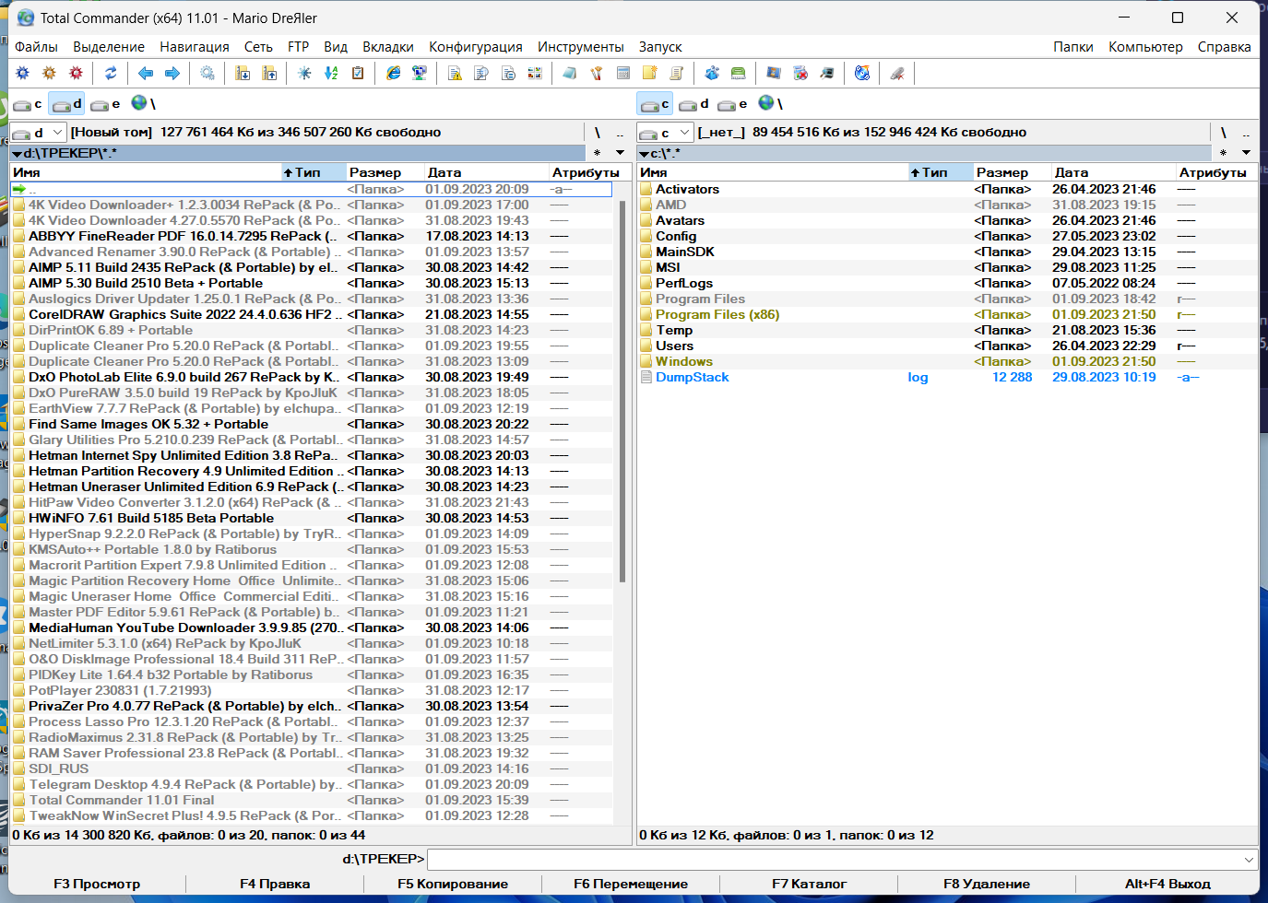Viewport: 1268px width, 903px height.
Task: Open the Инструменты menu
Action: coord(581,47)
